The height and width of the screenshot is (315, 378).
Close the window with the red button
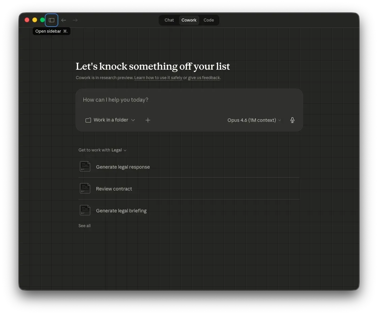[27, 20]
